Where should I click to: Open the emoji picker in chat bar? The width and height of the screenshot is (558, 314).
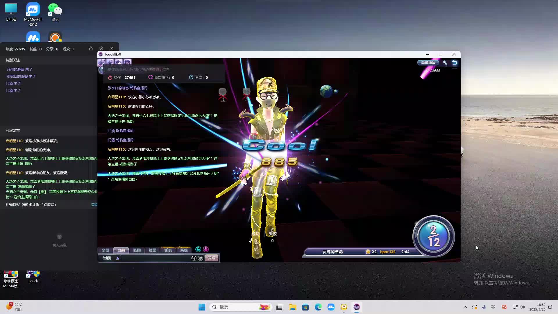tap(200, 258)
